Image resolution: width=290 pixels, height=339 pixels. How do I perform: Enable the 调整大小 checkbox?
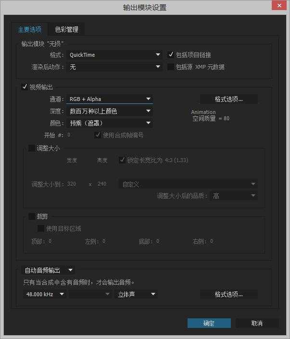[32, 148]
